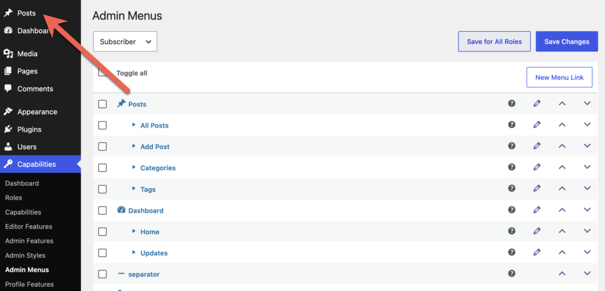Move the Add Post row down
This screenshot has height=291, width=605.
click(587, 146)
